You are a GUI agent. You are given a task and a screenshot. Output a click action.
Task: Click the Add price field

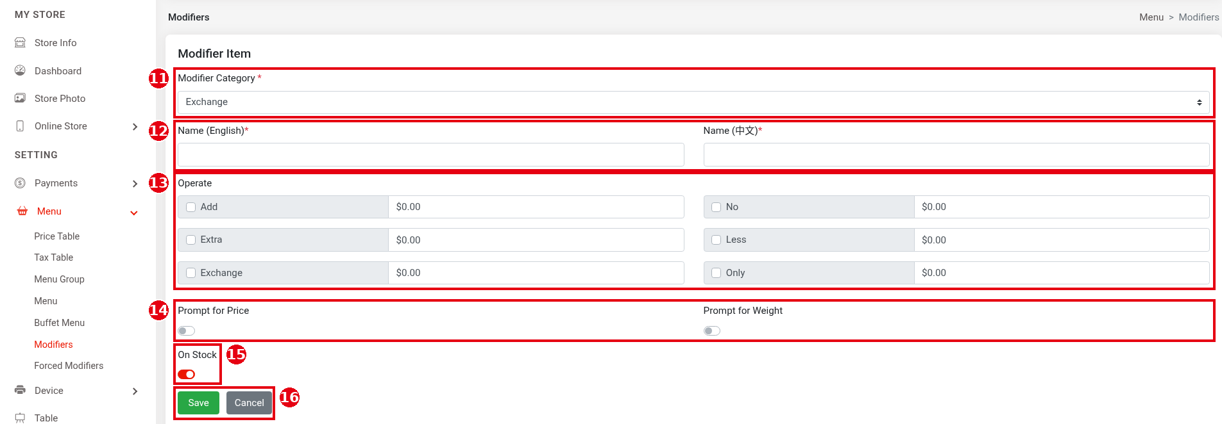pyautogui.click(x=536, y=207)
